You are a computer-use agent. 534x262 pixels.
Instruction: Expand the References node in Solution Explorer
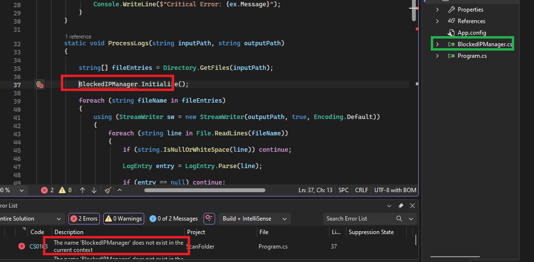tap(437, 21)
